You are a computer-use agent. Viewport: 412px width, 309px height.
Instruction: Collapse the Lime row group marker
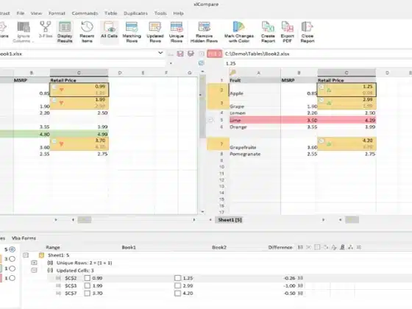point(210,121)
